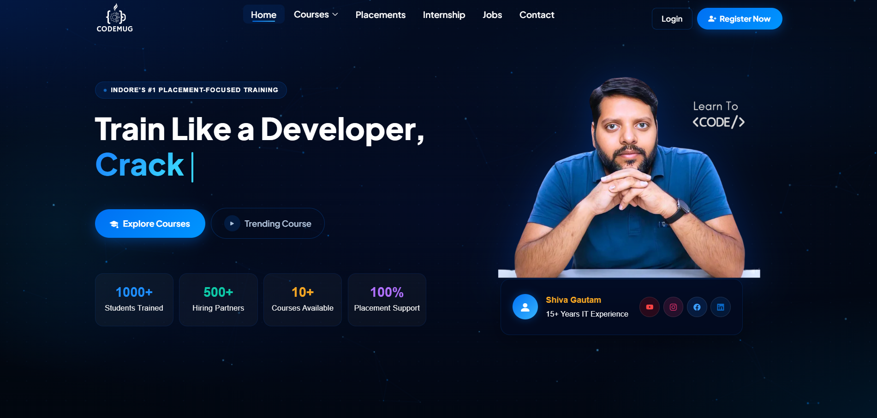This screenshot has width=877, height=418.
Task: Click the Login button
Action: click(672, 19)
